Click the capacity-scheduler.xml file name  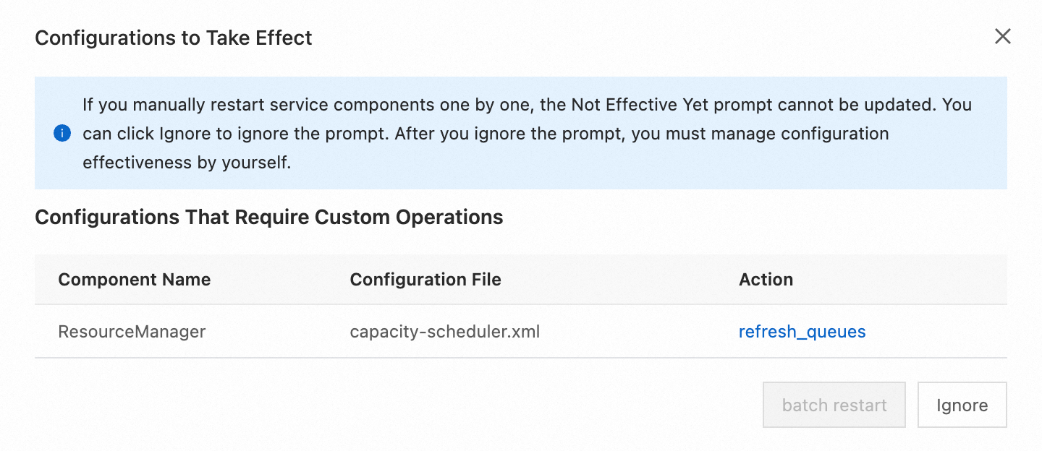click(x=445, y=332)
